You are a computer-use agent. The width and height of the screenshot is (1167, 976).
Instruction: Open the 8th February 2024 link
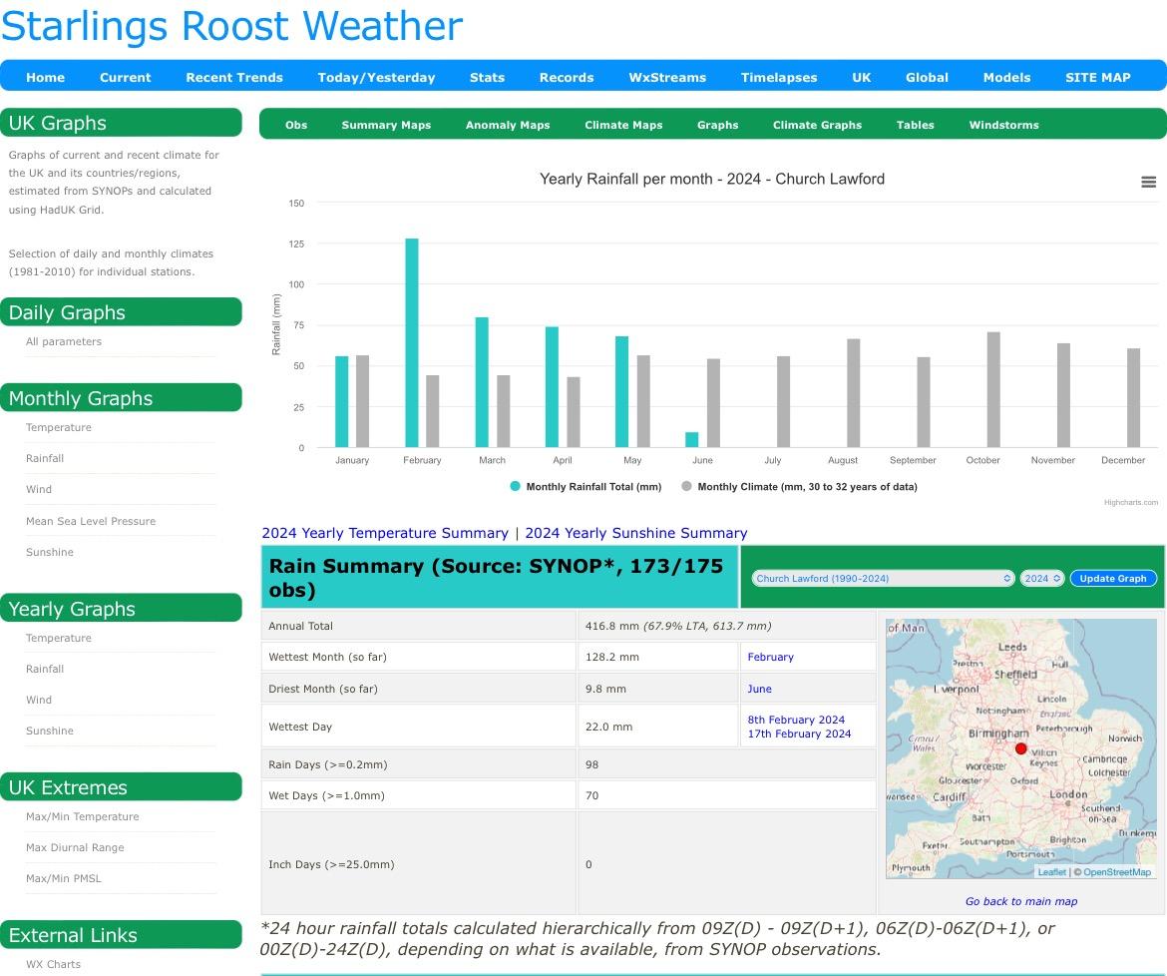pyautogui.click(x=796, y=720)
